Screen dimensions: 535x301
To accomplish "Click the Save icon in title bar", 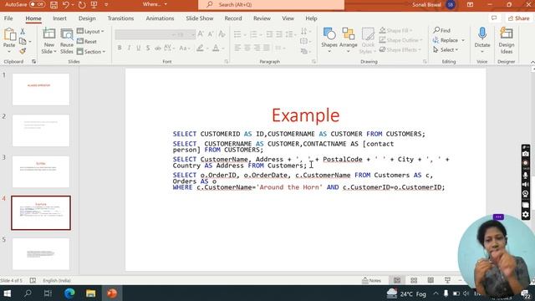I will point(53,5).
